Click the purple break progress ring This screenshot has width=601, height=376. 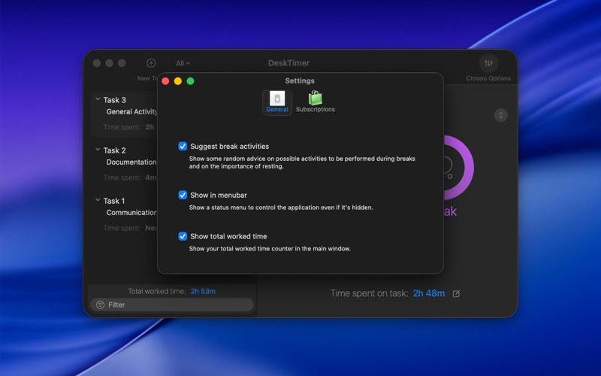459,167
